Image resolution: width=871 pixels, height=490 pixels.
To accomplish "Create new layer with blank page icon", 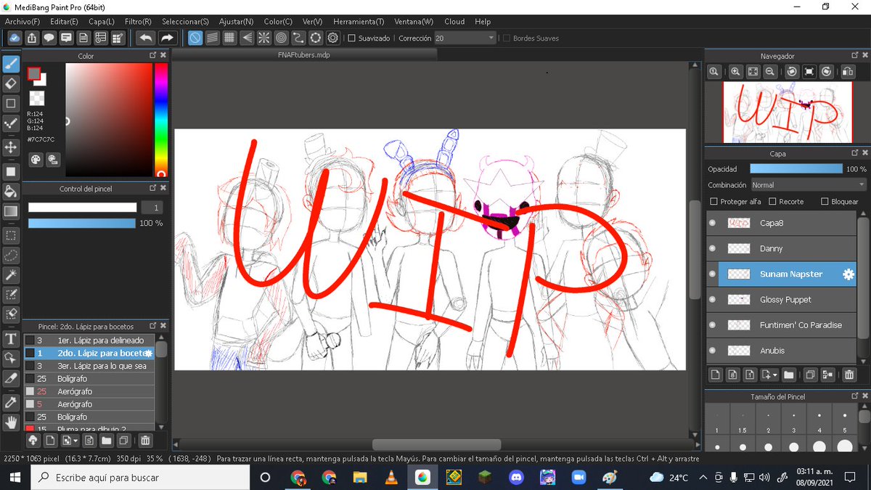I will pyautogui.click(x=715, y=375).
